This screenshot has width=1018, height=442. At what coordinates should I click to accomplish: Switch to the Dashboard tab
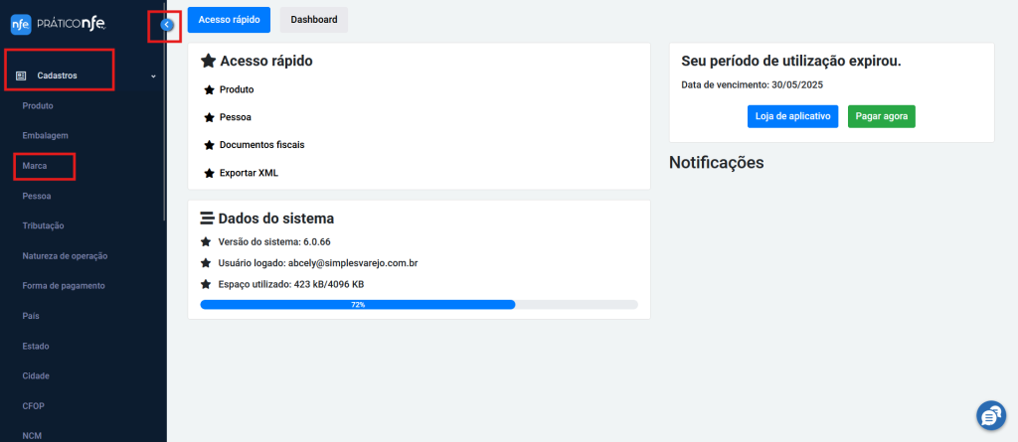pyautogui.click(x=313, y=20)
